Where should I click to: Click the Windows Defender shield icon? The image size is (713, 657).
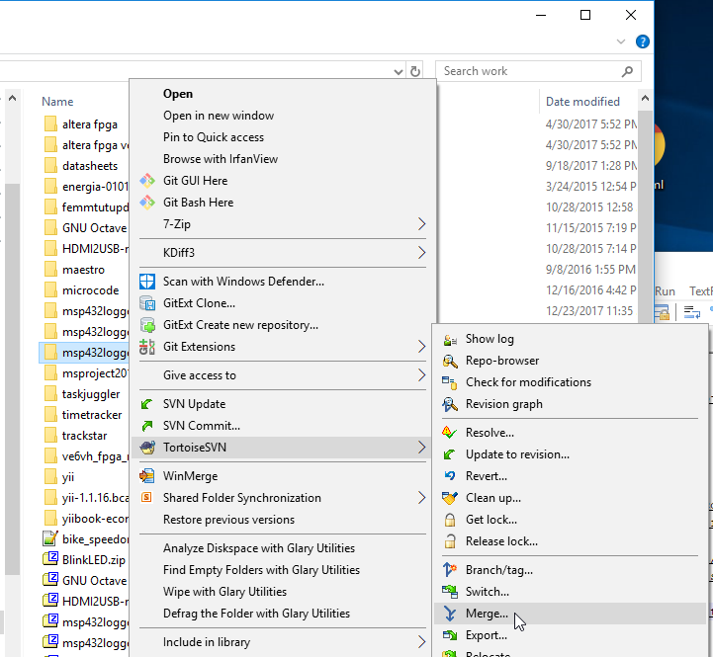pos(147,282)
